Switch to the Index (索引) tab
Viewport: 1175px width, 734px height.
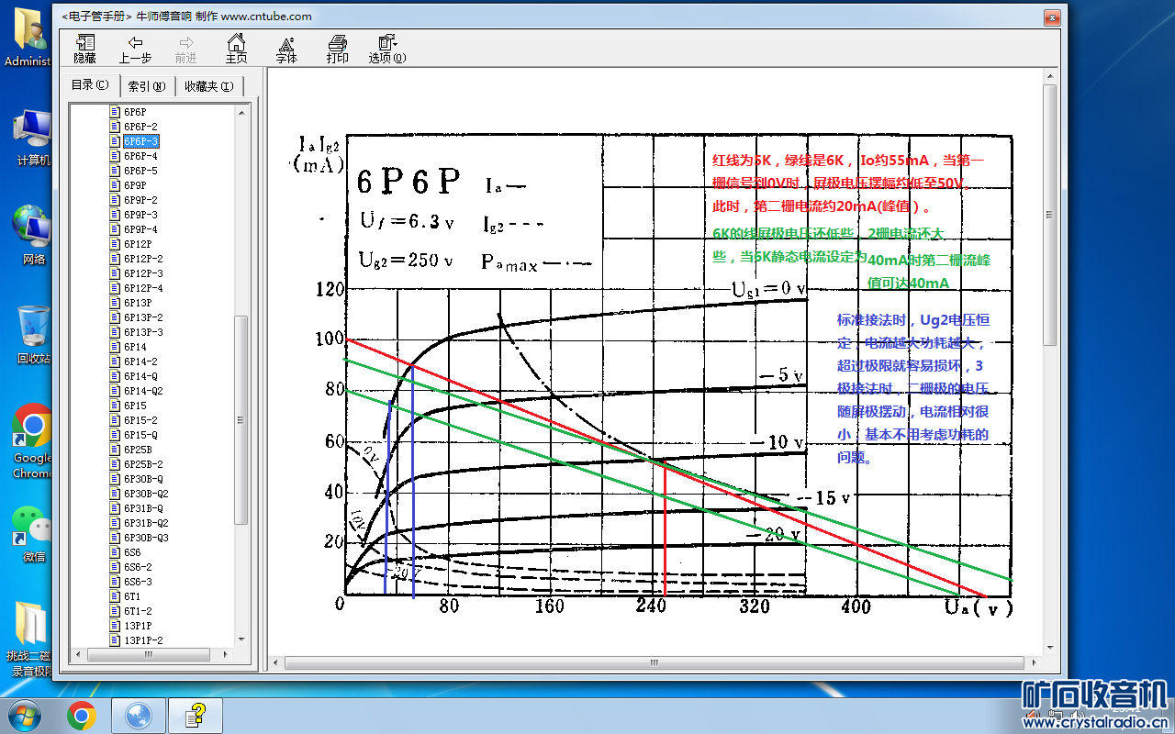[x=146, y=86]
